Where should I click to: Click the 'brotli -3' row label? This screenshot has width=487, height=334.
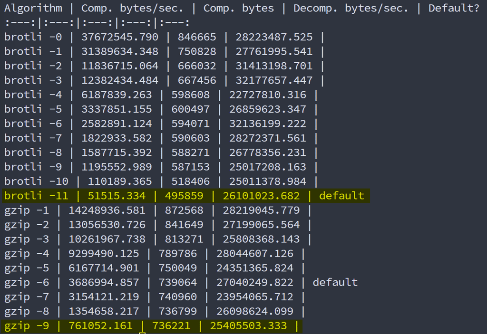click(x=33, y=80)
